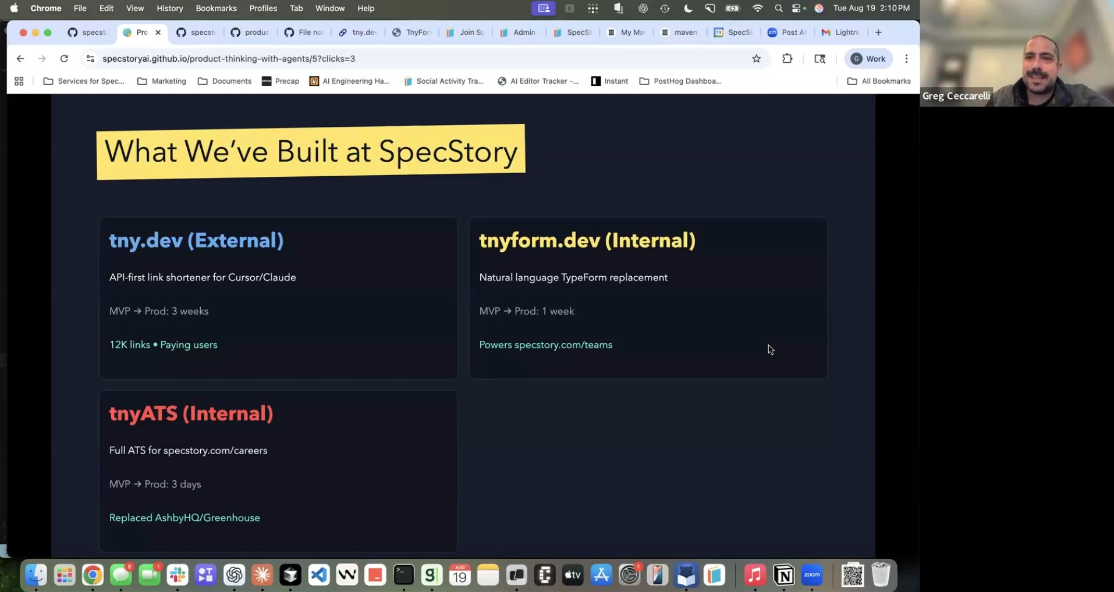
Task: Open Apple TV from the dock
Action: (x=573, y=575)
